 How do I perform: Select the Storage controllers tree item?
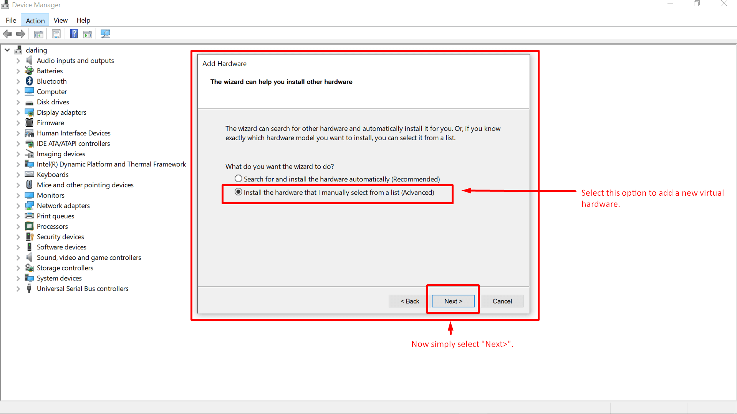pyautogui.click(x=65, y=268)
